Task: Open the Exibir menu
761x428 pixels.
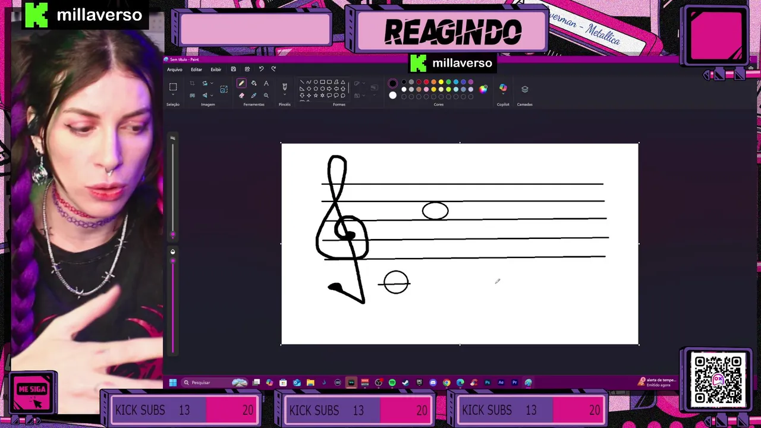Action: [216, 70]
